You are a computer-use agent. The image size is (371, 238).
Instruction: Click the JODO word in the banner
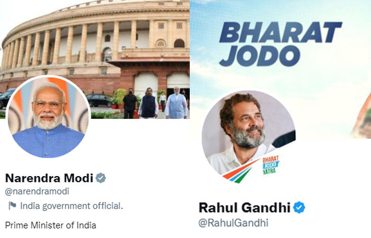pos(260,56)
